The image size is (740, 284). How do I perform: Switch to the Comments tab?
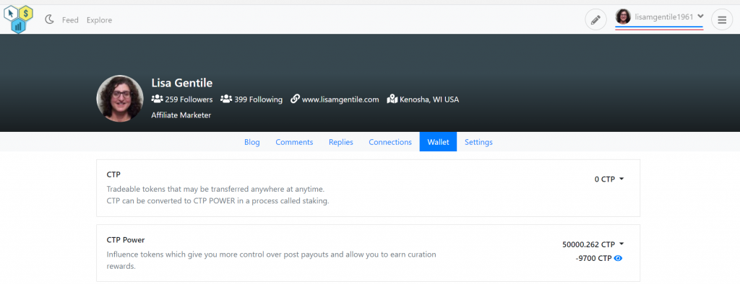point(294,142)
